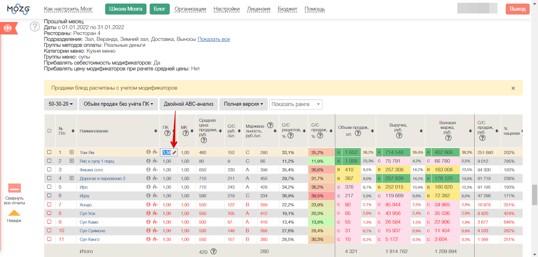This screenshot has width=538, height=257.
Task: Click the puzzle icon in the Иро row
Action: tap(155, 187)
